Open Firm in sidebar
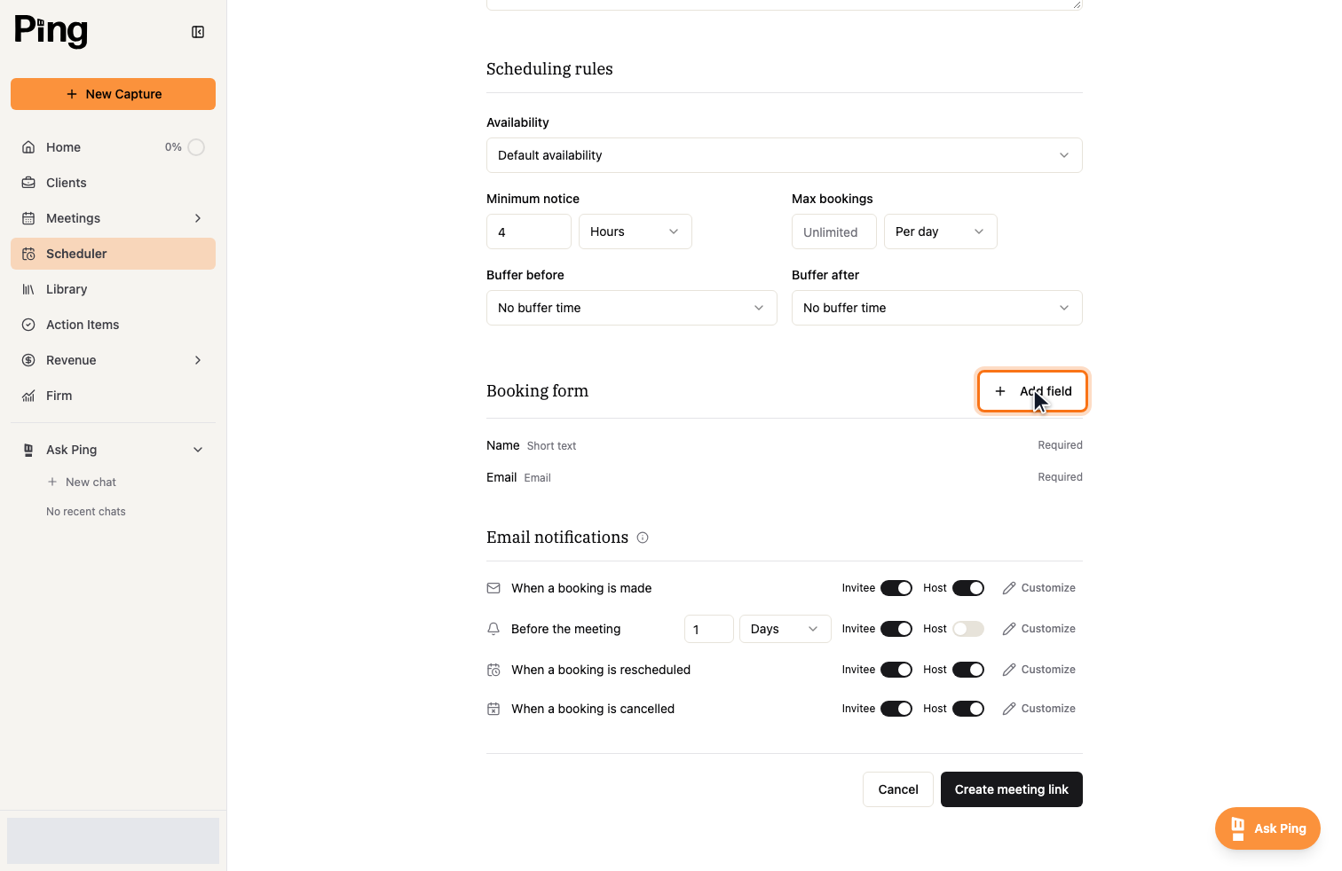 click(113, 396)
